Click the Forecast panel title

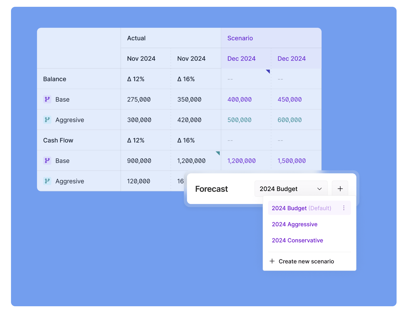(211, 189)
